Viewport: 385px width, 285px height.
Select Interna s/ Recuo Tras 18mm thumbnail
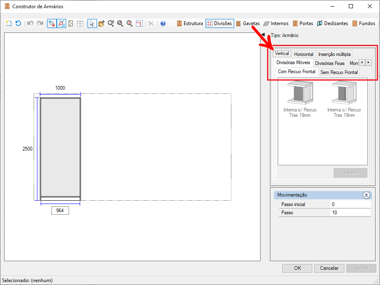click(300, 99)
